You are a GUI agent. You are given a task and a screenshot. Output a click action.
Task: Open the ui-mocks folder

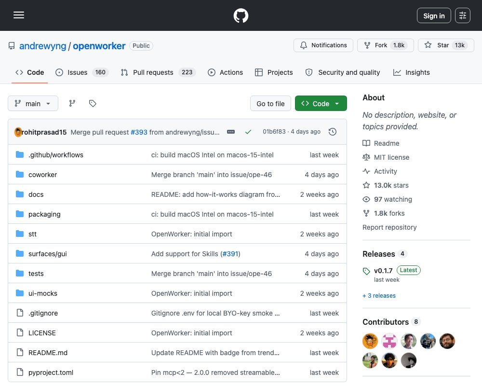pyautogui.click(x=43, y=293)
